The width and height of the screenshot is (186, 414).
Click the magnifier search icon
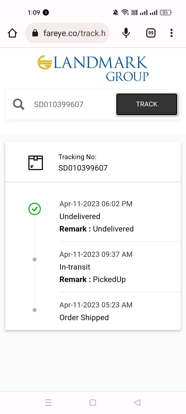[19, 104]
